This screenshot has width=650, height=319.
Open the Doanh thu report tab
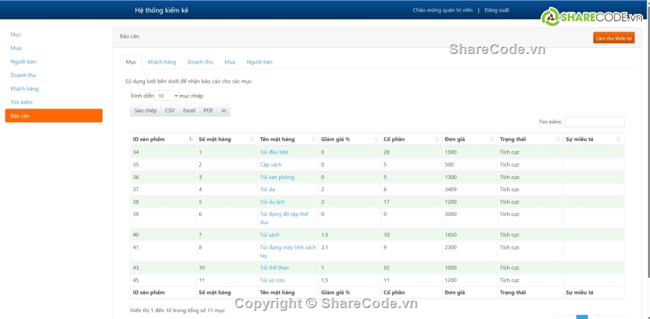pos(200,62)
